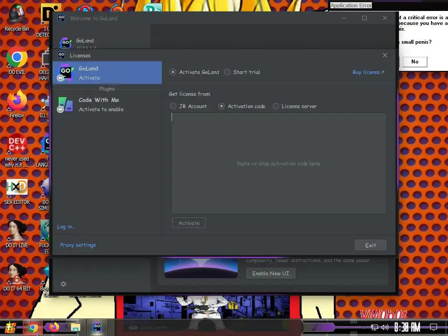
Task: Open the notifications icon in tray
Action: pyautogui.click(x=434, y=327)
